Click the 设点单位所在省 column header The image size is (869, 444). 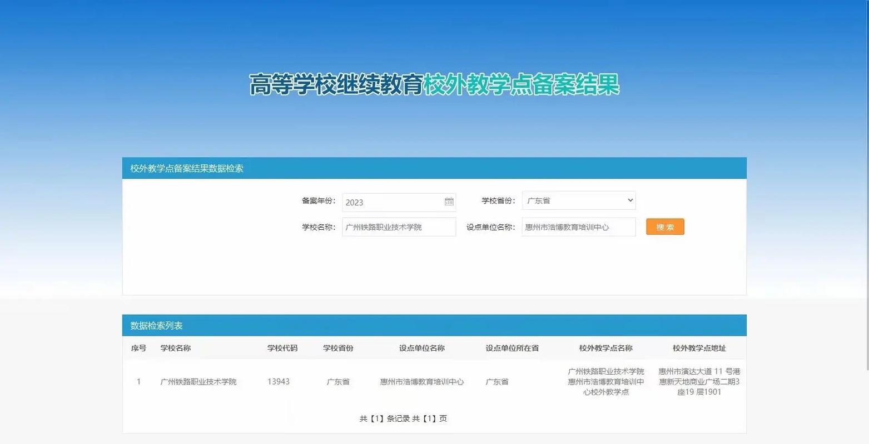(512, 348)
